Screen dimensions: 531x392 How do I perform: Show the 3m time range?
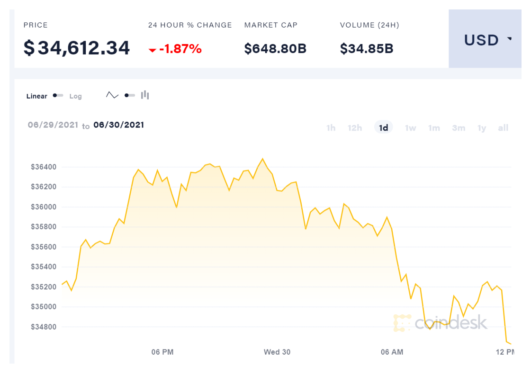[x=458, y=128]
